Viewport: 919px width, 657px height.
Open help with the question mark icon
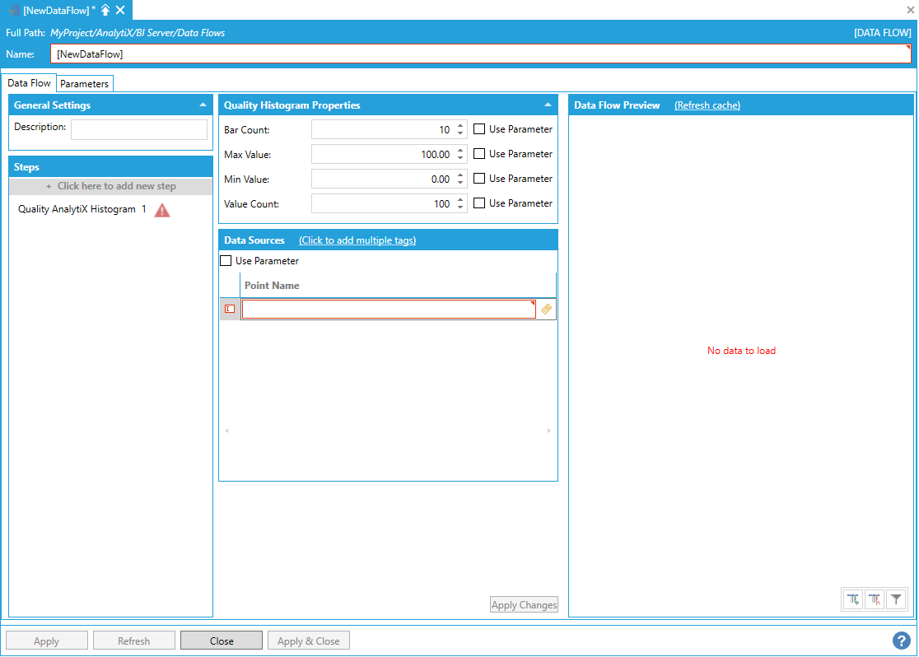click(x=901, y=641)
